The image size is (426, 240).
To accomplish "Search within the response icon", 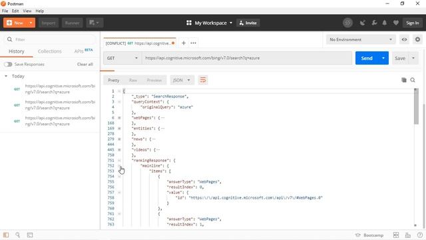I will coord(413,80).
